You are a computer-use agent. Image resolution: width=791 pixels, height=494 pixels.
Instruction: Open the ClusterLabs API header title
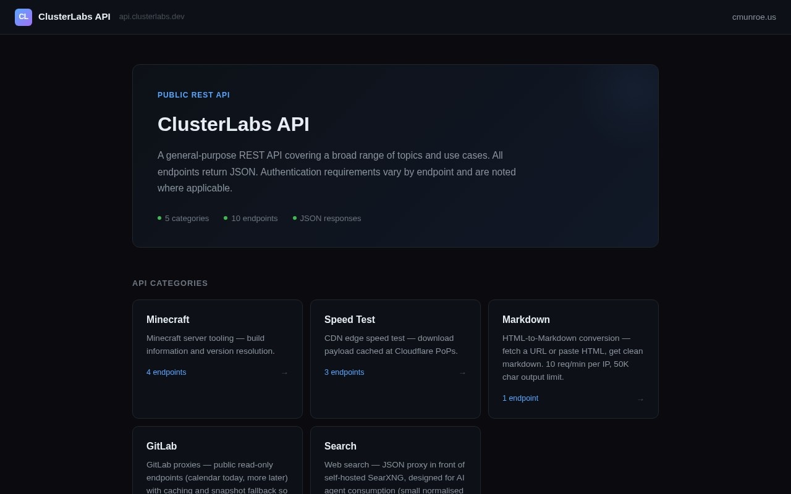[x=74, y=17]
